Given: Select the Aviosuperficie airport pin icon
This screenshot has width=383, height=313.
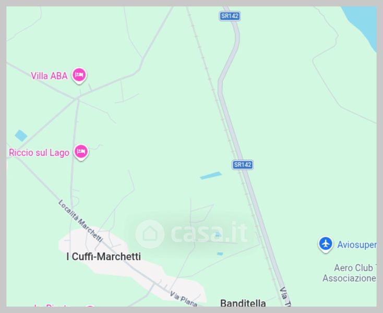Looking at the screenshot, I should pyautogui.click(x=326, y=244).
